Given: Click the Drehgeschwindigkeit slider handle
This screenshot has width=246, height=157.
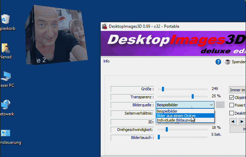Looking at the screenshot, I should (x=167, y=130).
